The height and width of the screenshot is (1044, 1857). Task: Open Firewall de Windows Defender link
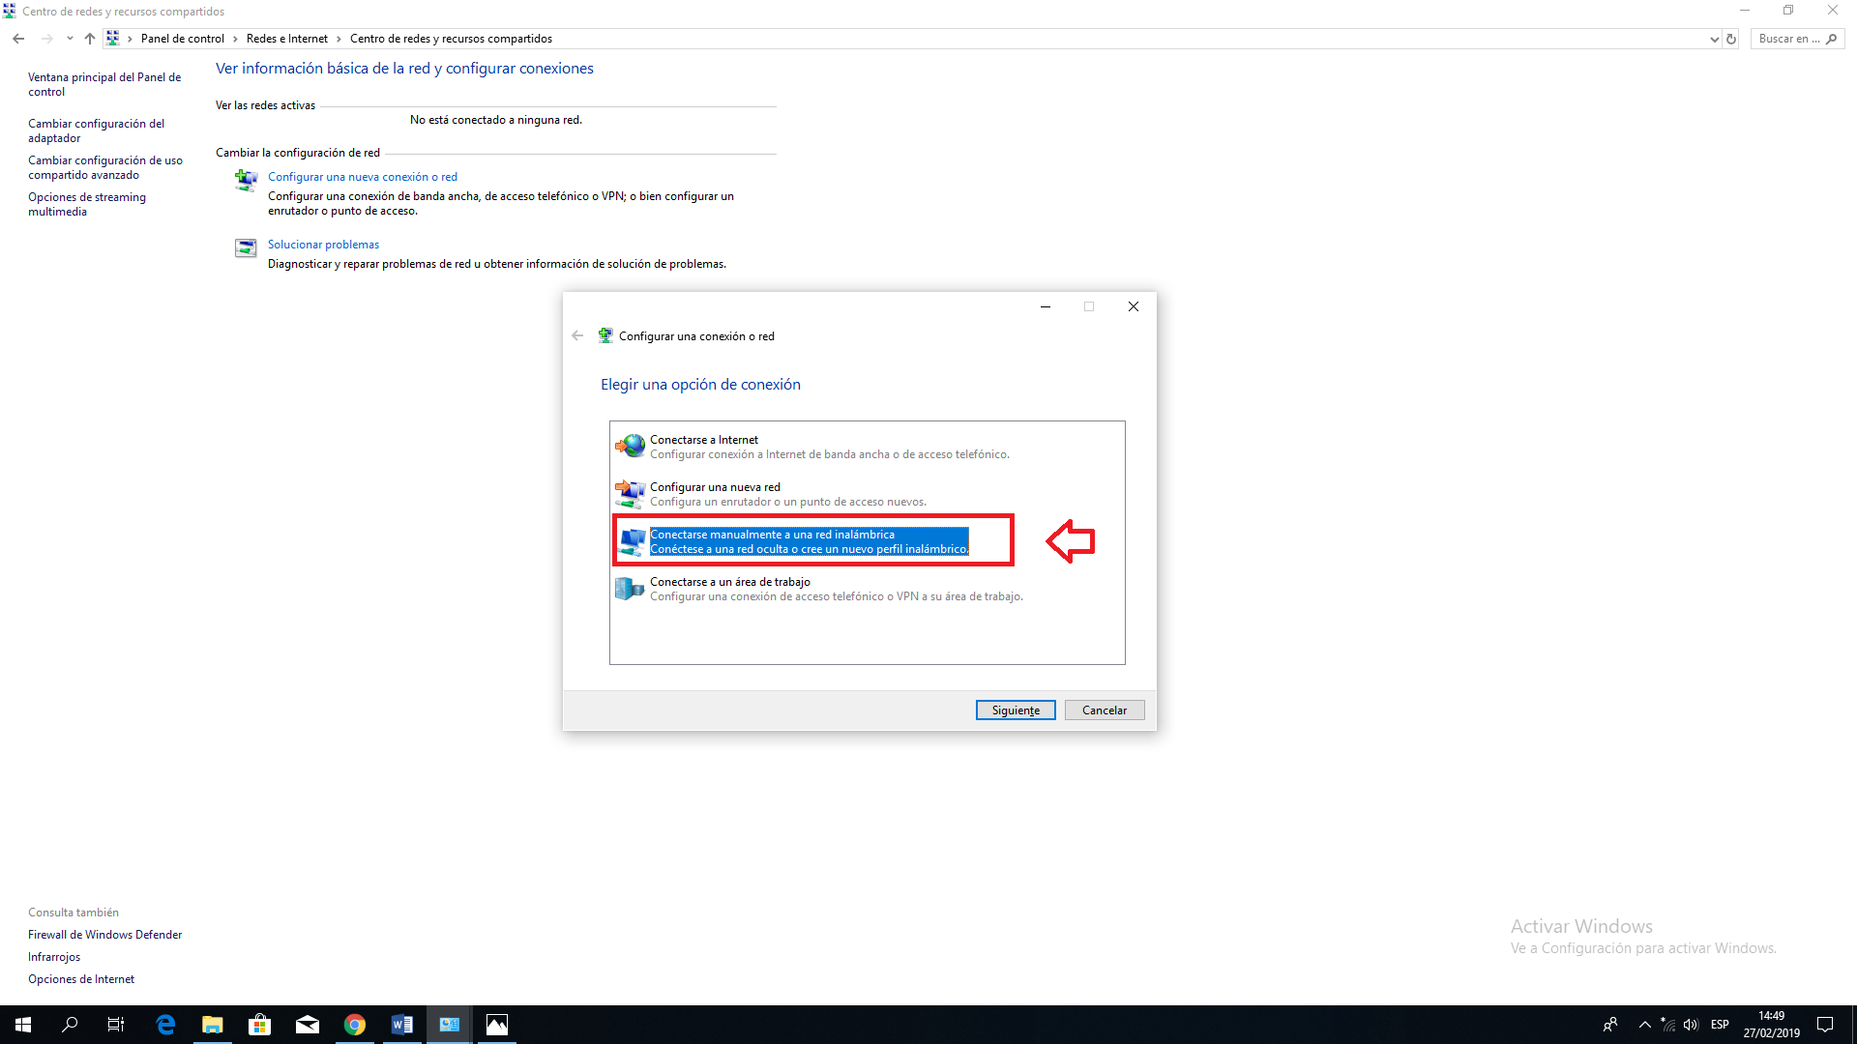tap(104, 935)
